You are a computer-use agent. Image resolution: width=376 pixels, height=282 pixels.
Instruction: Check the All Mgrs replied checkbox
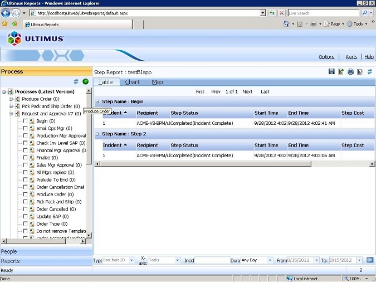coord(25,172)
